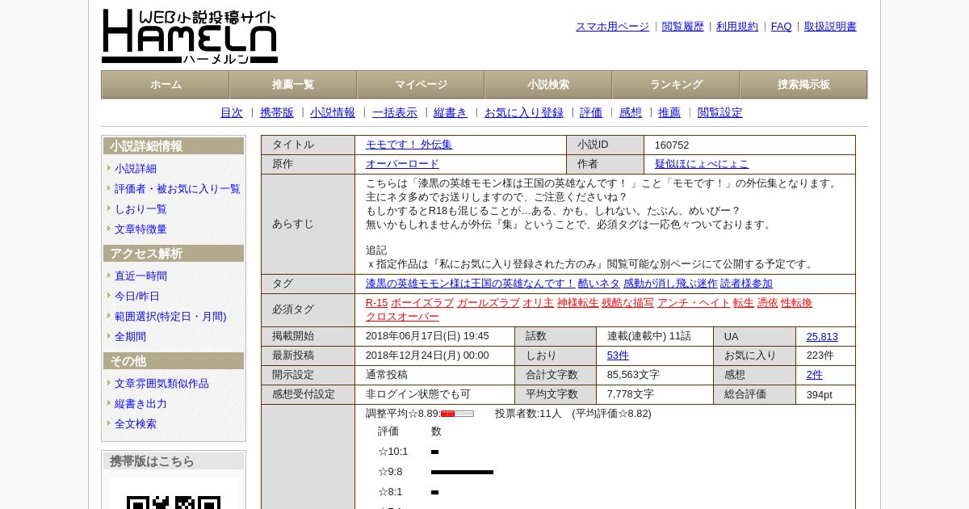Go to 目次 in the sub navigation
Viewport: 969px width, 509px height.
[x=232, y=113]
